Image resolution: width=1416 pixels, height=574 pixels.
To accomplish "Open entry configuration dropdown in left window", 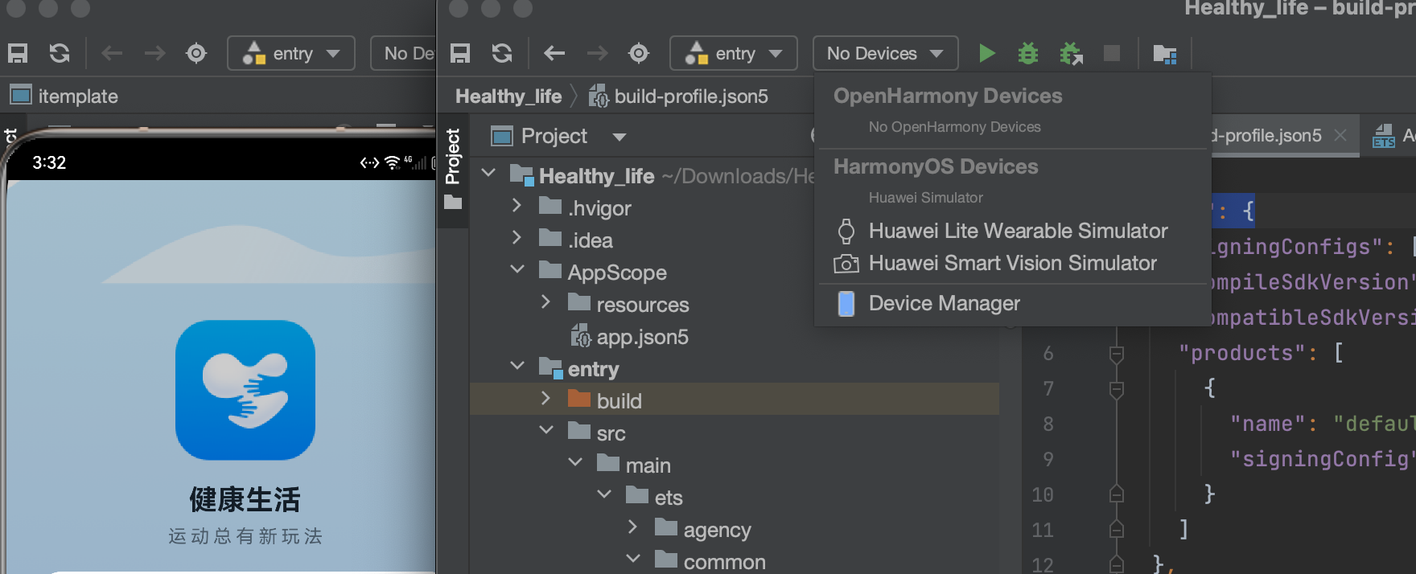I will pyautogui.click(x=291, y=53).
